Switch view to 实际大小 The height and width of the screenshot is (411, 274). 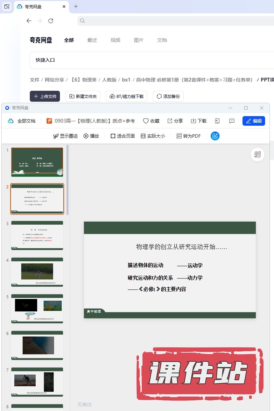(x=153, y=136)
